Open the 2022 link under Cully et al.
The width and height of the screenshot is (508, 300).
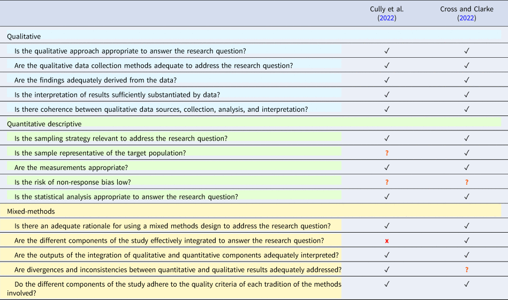(x=386, y=18)
